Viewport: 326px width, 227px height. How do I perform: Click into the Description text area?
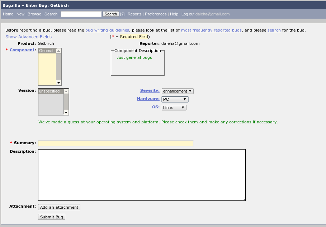point(142,175)
